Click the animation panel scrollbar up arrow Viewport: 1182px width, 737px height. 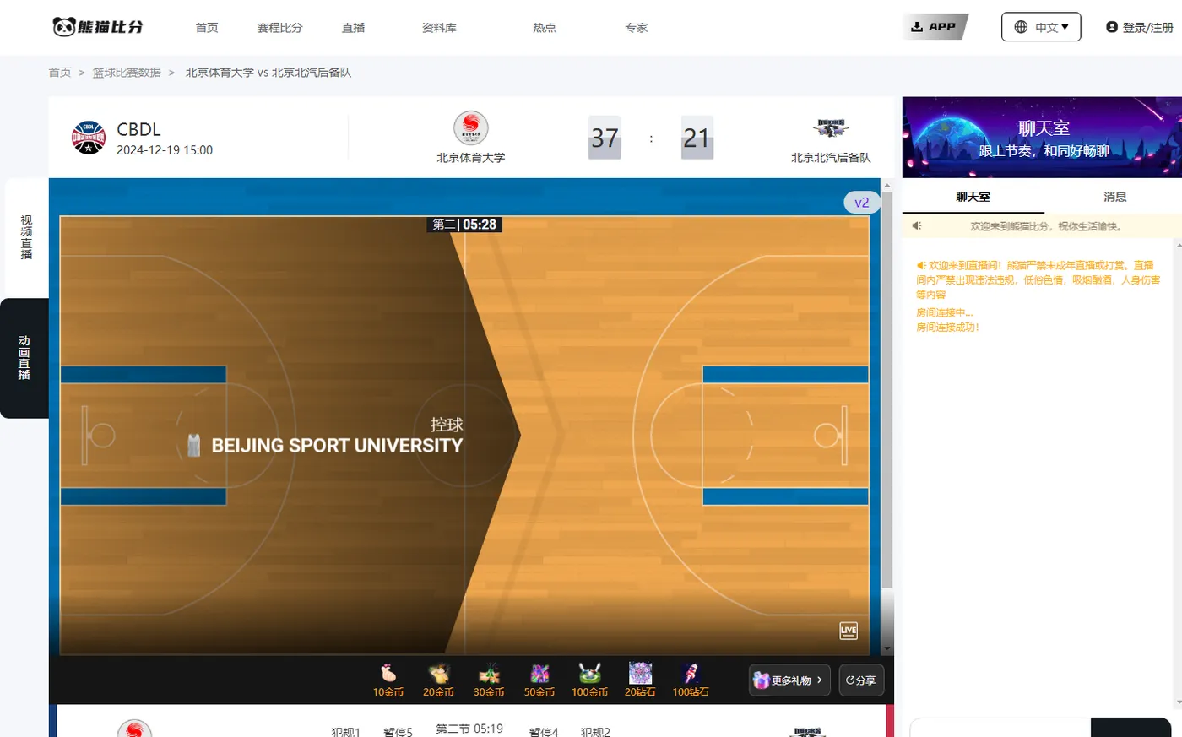pos(886,185)
